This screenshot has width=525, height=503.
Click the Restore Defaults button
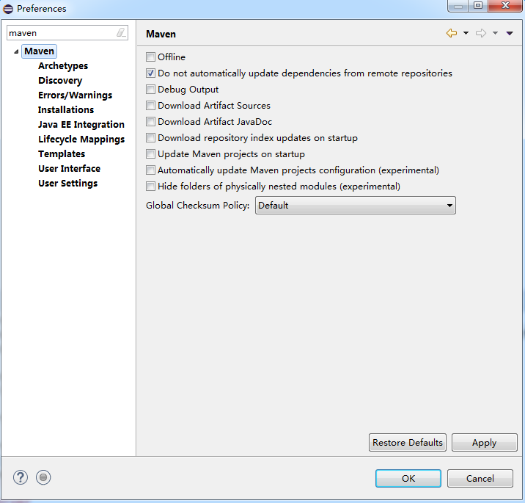coord(408,442)
